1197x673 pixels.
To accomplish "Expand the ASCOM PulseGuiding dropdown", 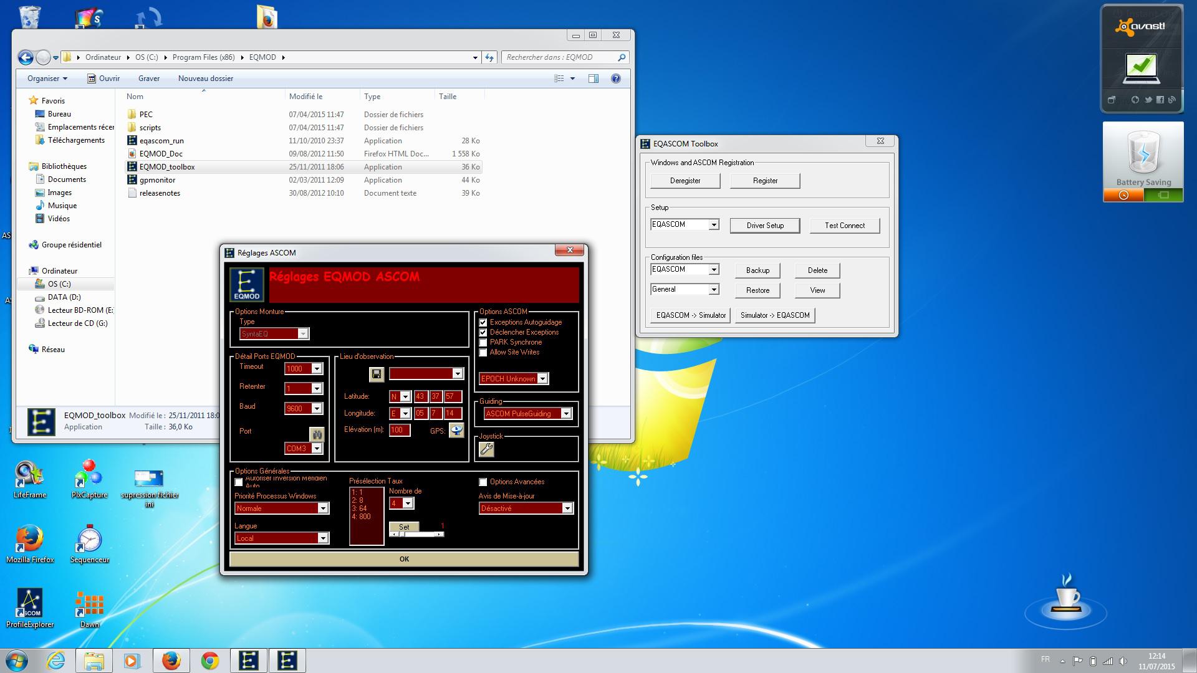I will point(566,414).
